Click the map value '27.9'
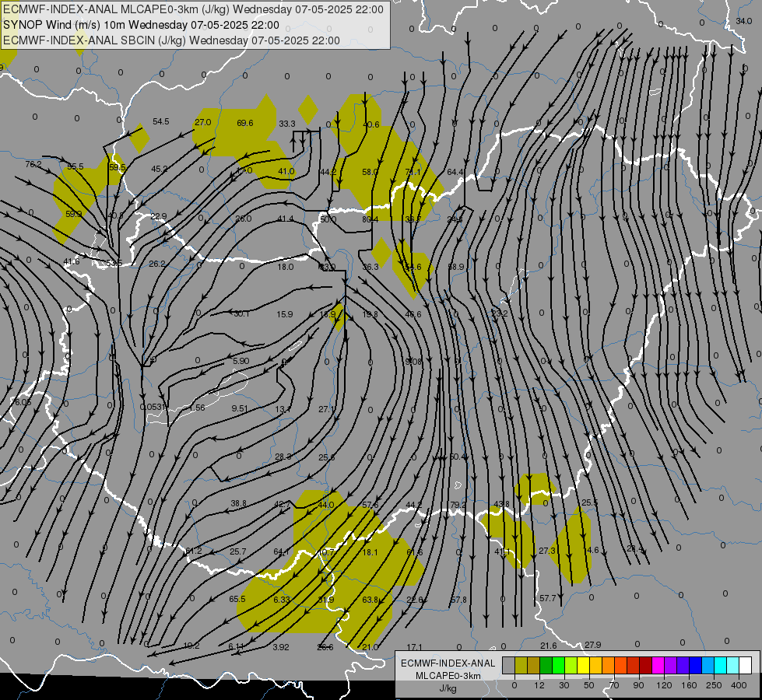 593,645
